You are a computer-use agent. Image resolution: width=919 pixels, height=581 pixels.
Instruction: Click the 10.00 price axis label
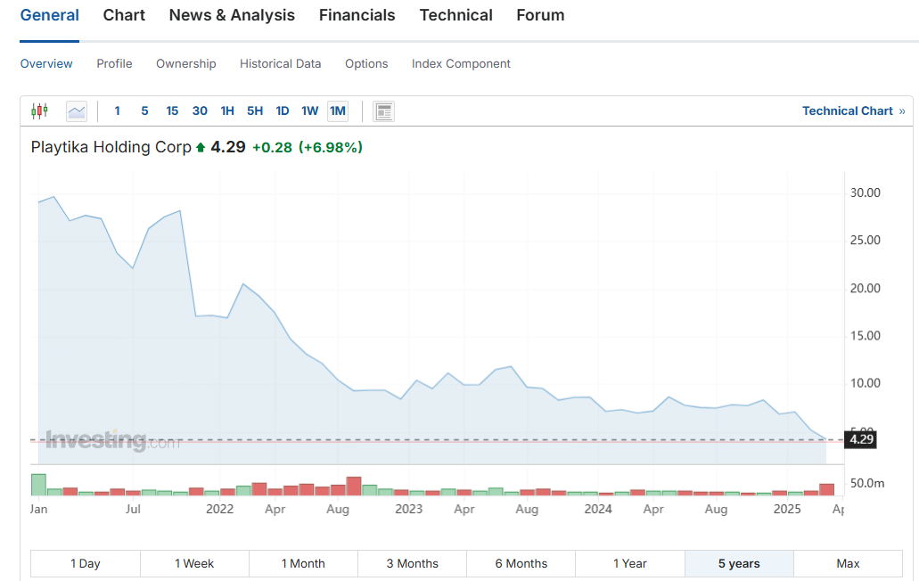point(866,383)
